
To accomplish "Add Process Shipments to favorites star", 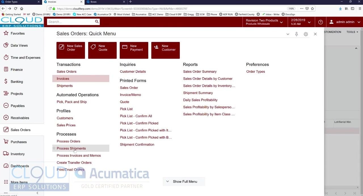I will click(x=54, y=148).
